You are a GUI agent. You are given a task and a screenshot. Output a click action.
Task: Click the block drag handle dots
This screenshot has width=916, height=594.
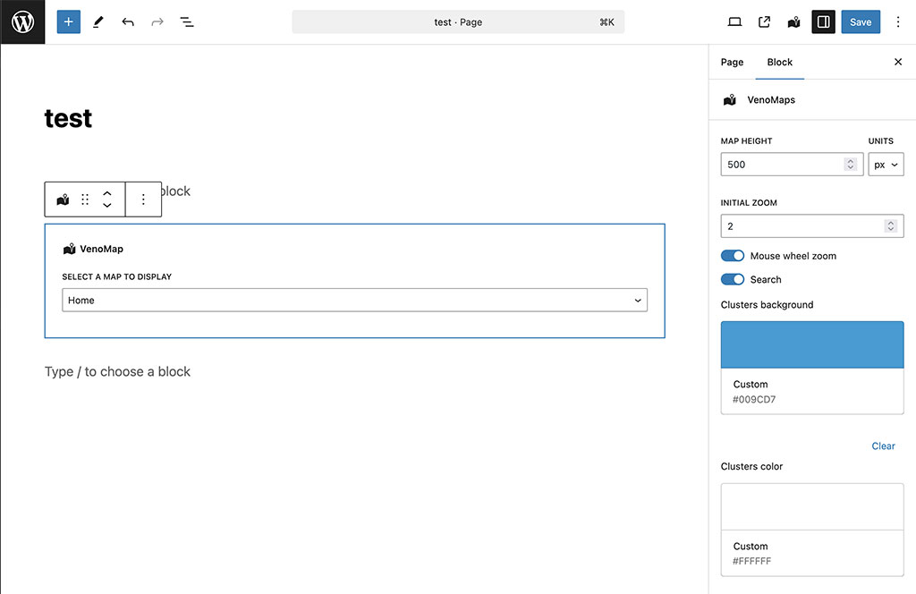pos(85,199)
